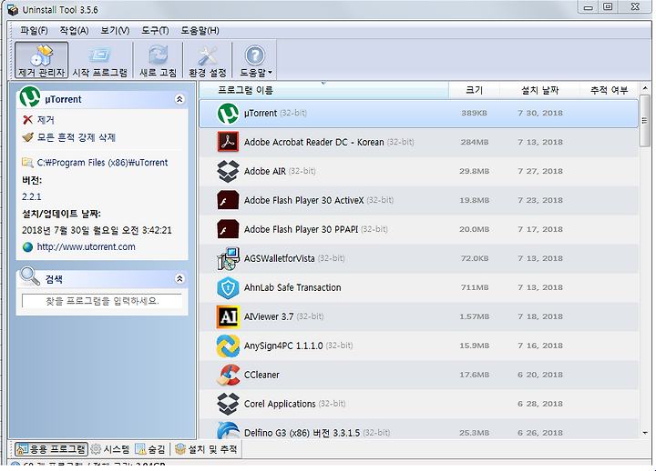
Task: Open C:\Program Files (x86)\uTorrent folder link
Action: pyautogui.click(x=102, y=163)
